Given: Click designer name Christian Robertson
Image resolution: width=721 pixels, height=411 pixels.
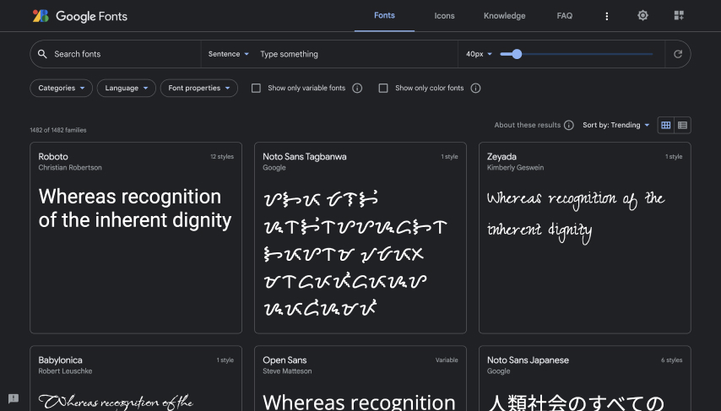Looking at the screenshot, I should 70,168.
